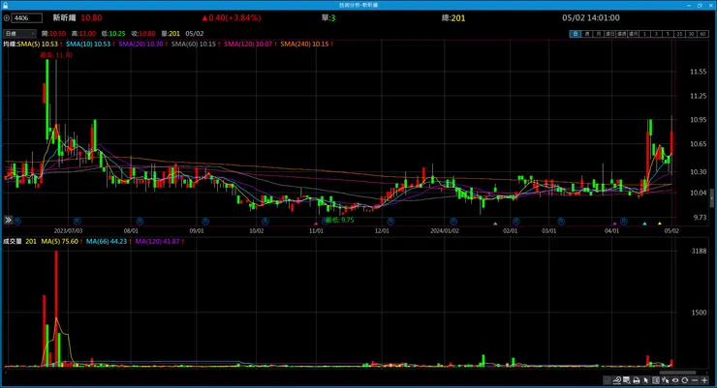Image resolution: width=717 pixels, height=388 pixels.
Task: Click the 成交量 volume panel title
Action: coord(13,241)
